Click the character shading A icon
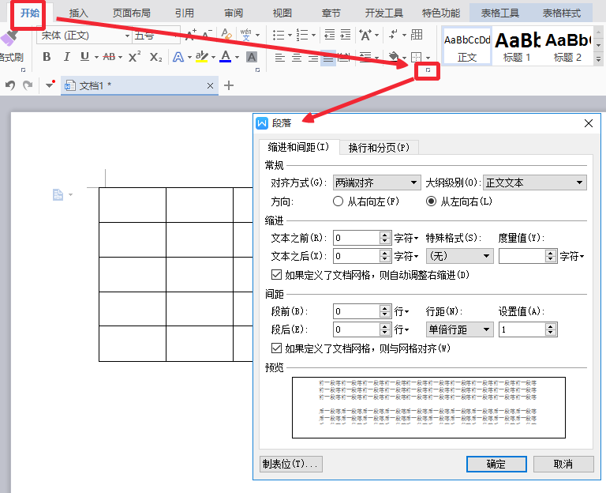Screen dimensions: 606x493 pyautogui.click(x=252, y=57)
